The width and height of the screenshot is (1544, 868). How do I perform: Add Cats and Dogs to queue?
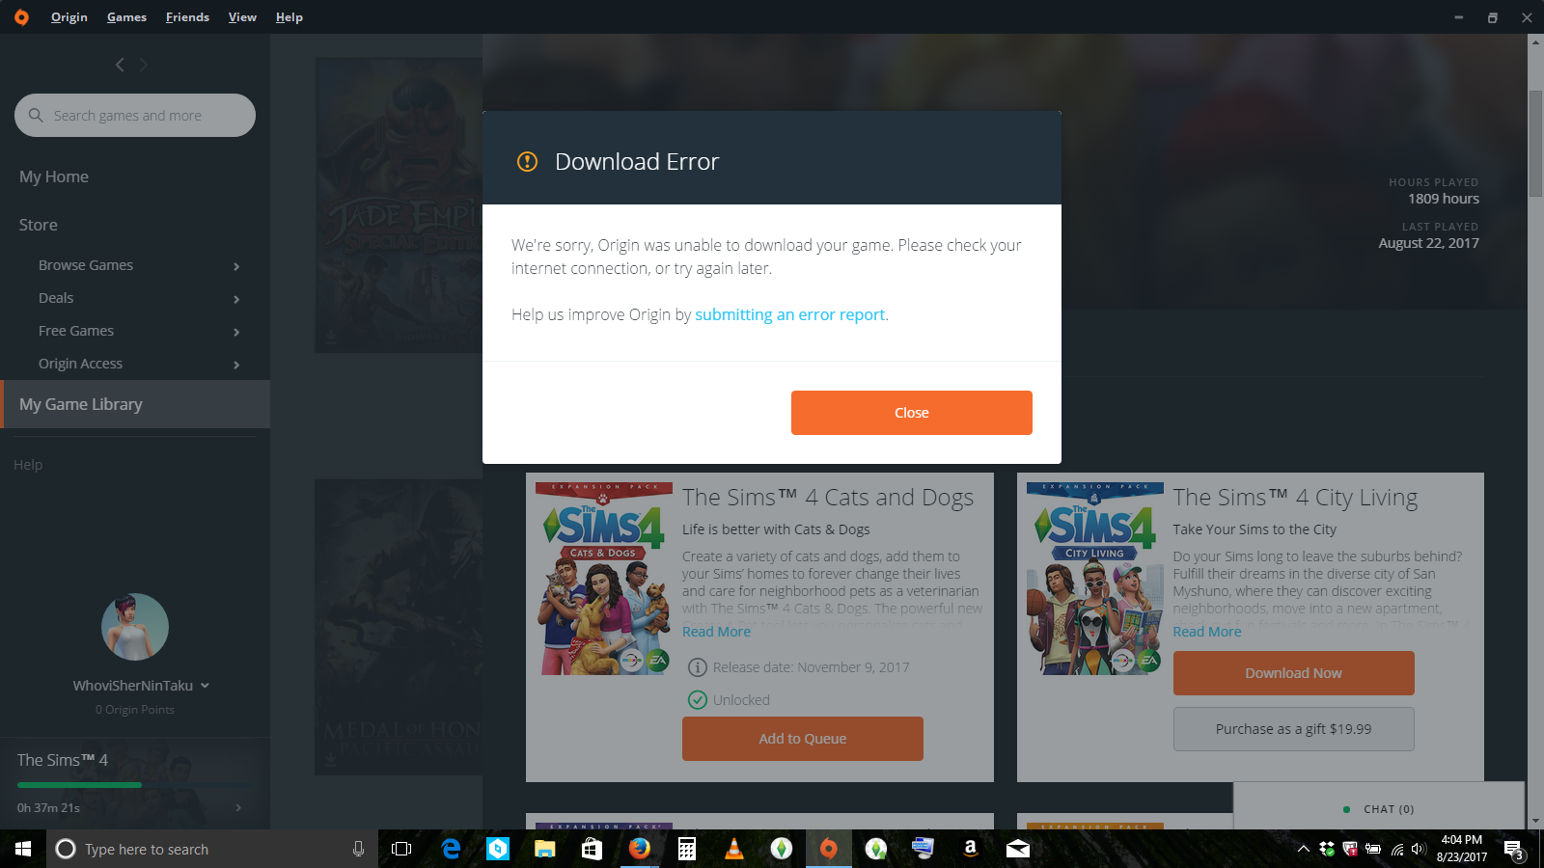803,739
